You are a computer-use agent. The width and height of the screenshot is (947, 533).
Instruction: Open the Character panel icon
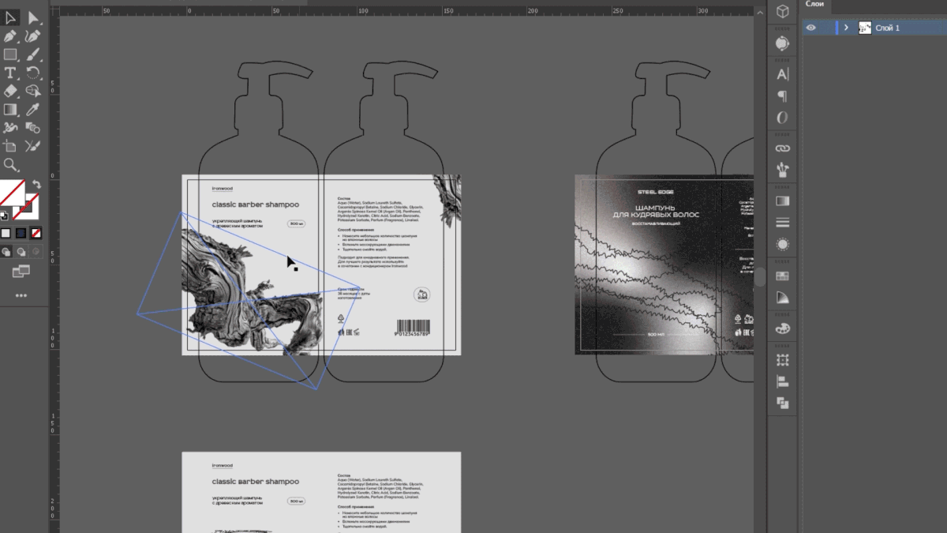(782, 75)
